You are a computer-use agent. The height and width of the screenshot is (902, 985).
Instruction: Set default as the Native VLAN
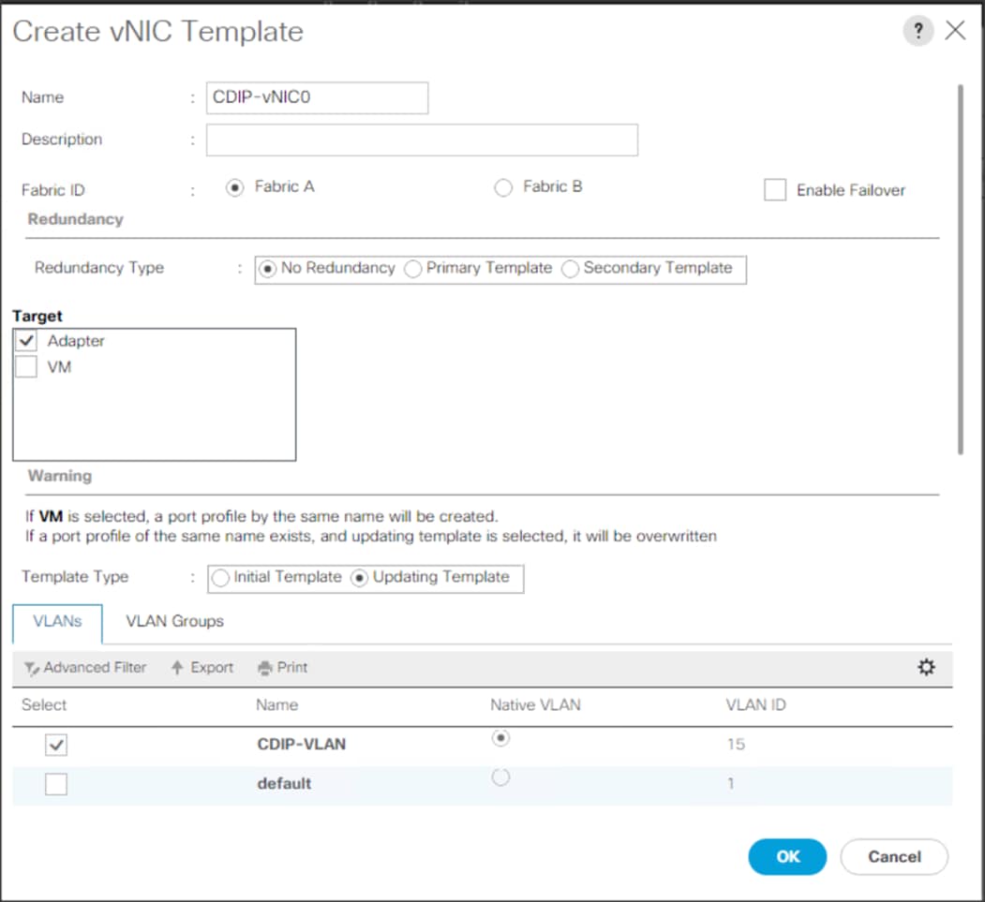pos(500,777)
